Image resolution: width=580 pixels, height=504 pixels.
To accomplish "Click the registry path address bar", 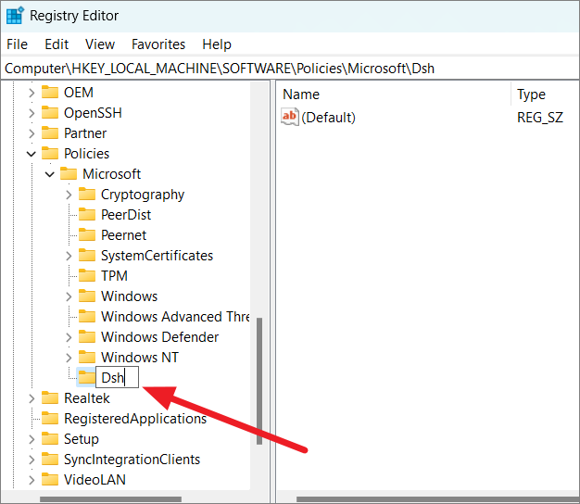I will click(290, 69).
